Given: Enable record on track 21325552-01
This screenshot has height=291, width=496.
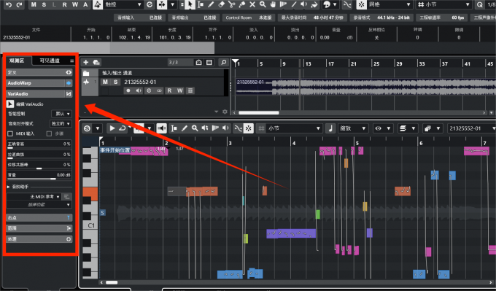Looking at the screenshot, I should click(128, 90).
